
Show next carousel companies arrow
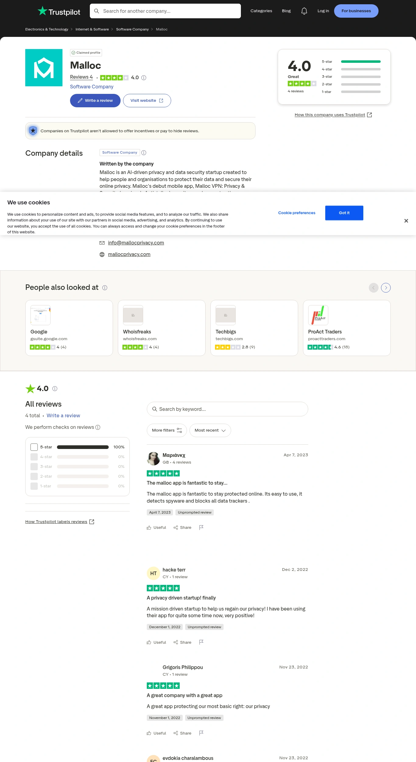pyautogui.click(x=386, y=288)
